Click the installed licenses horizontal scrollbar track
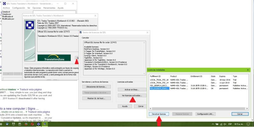This screenshot has width=254, height=127. click(199, 109)
